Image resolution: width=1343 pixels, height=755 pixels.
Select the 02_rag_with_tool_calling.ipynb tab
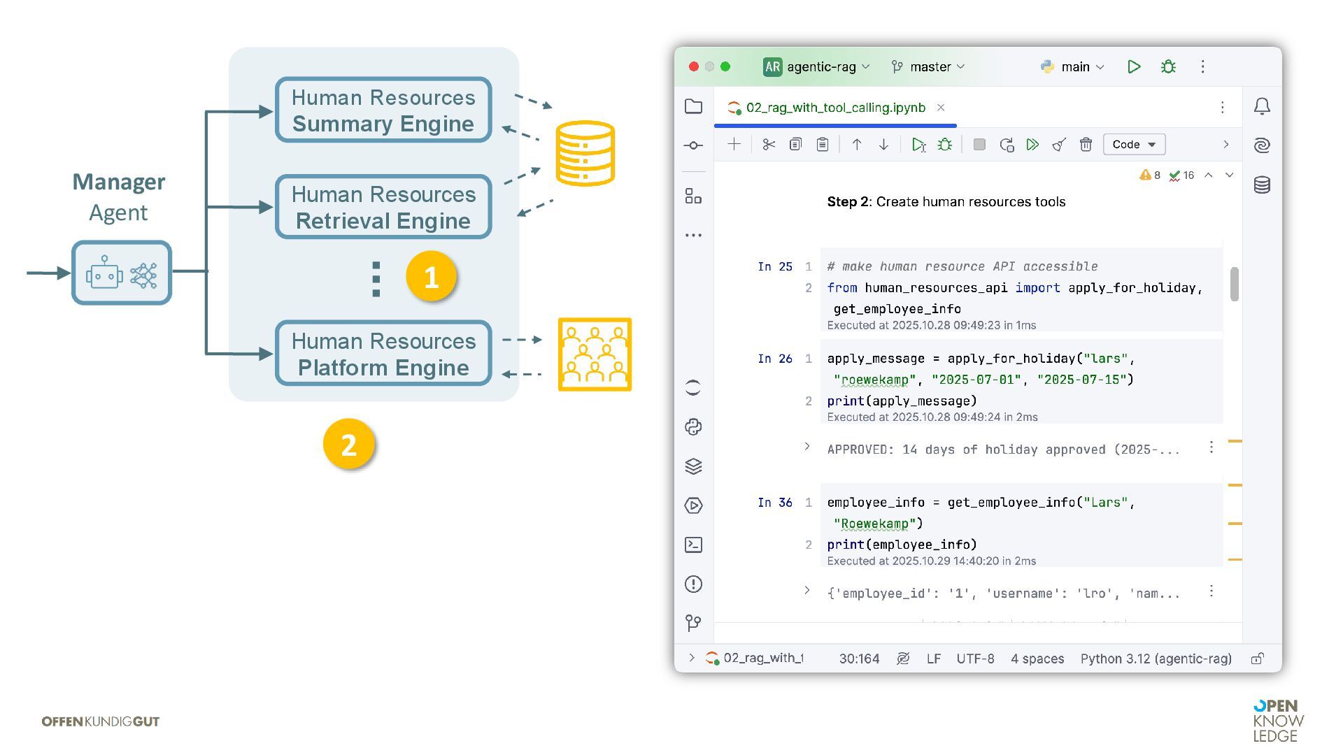point(835,108)
